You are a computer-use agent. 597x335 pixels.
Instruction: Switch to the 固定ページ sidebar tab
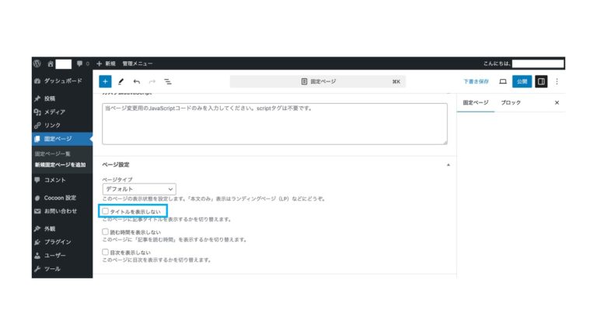coord(476,103)
